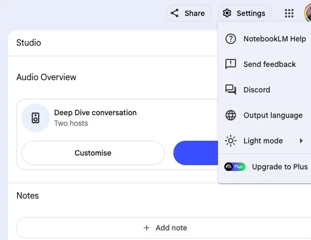Select Output language menu item
The width and height of the screenshot is (311, 240).
[x=265, y=115]
